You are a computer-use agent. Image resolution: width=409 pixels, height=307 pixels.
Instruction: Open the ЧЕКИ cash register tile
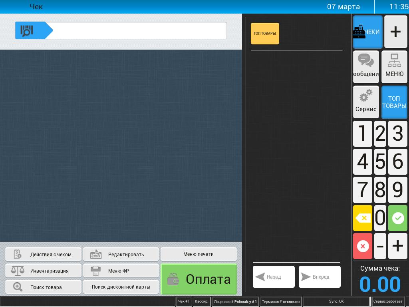pyautogui.click(x=368, y=32)
